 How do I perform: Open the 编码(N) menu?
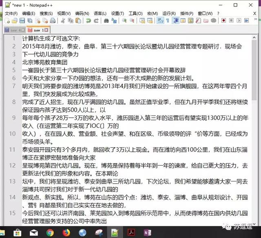82,13
